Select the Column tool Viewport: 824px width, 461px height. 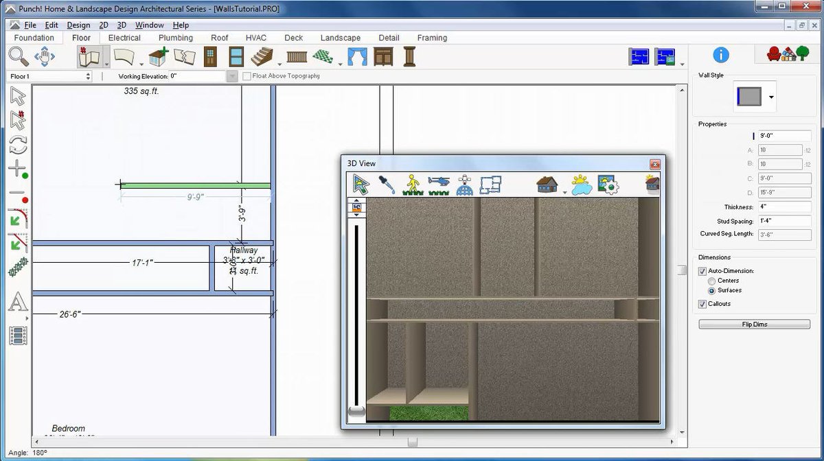click(409, 56)
